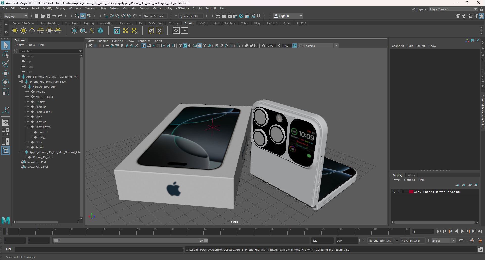Open the Arnold RenderView shelf icon
485x260 pixels.
coord(176,31)
